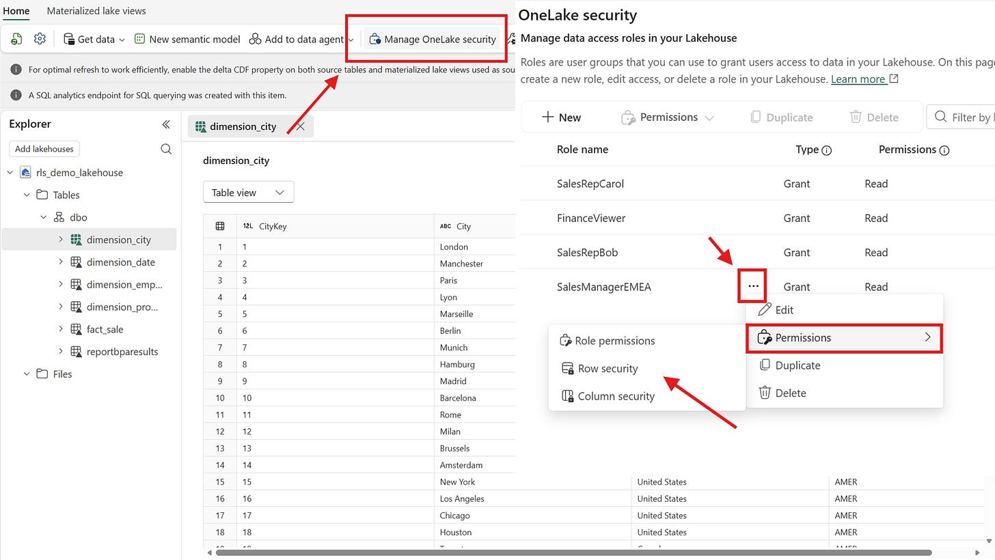Open the Get data dropdown

[94, 39]
